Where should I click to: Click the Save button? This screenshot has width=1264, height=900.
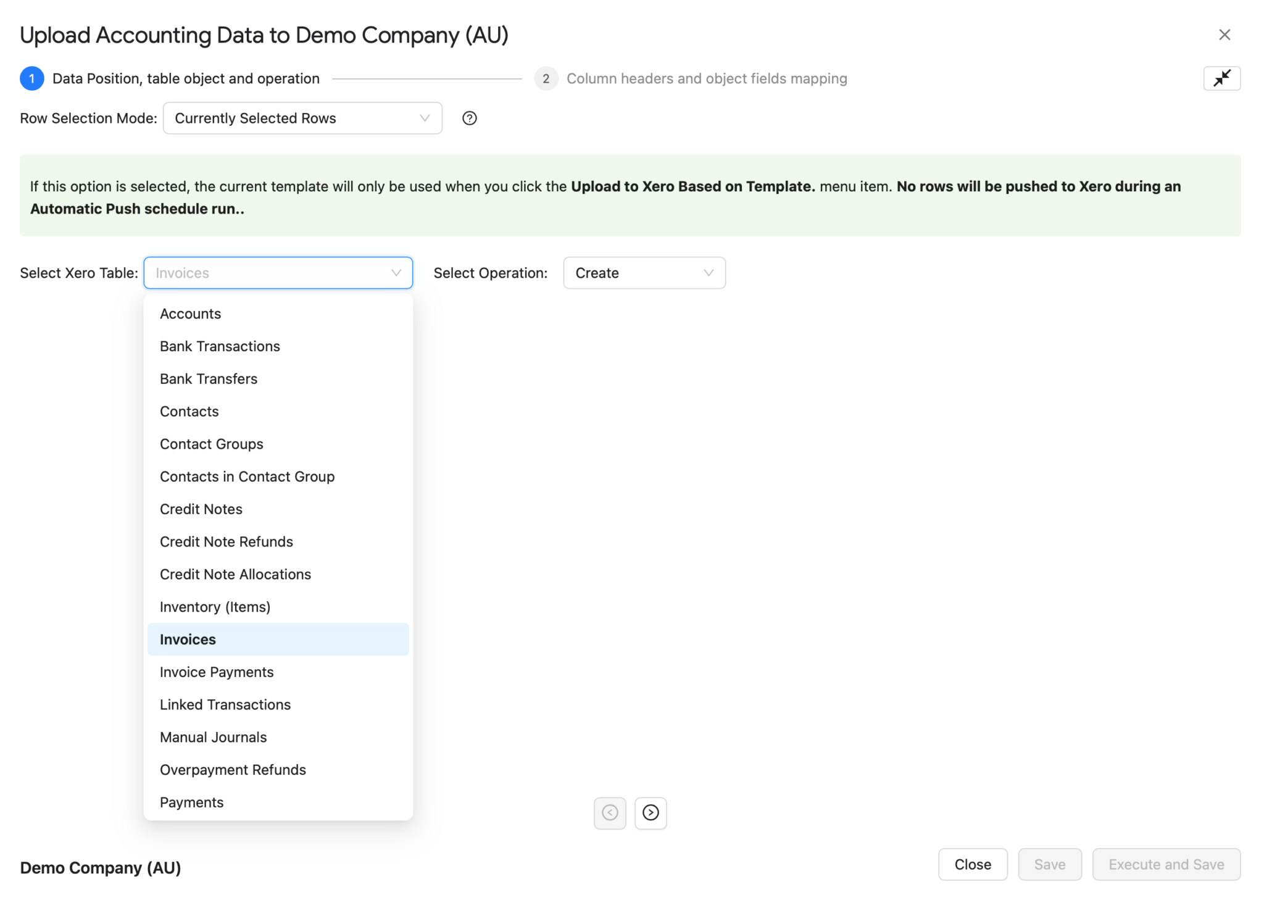point(1049,864)
